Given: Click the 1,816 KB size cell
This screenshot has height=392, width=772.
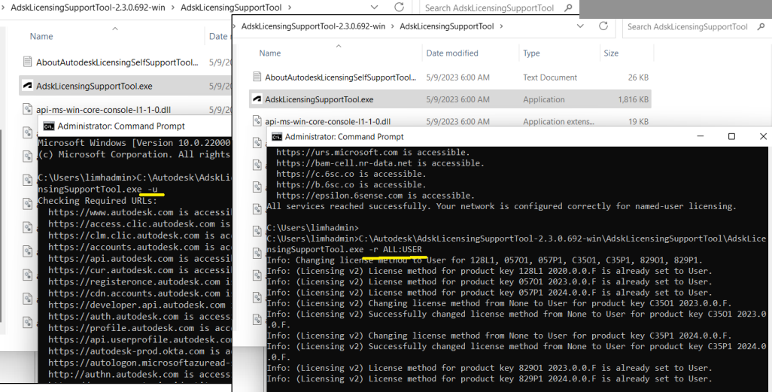Looking at the screenshot, I should point(633,99).
